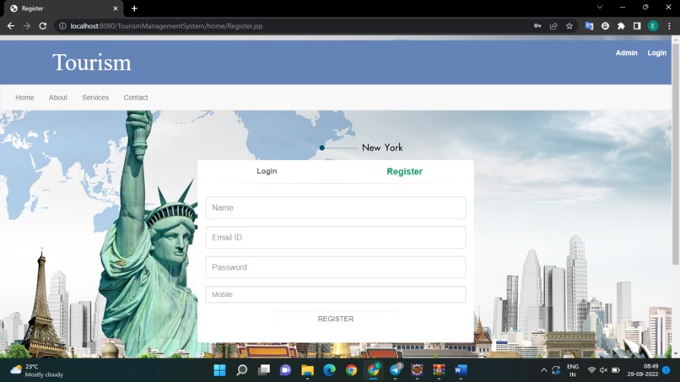This screenshot has height=382, width=680.
Task: Open first Chrome icon on taskbar
Action: pos(351,370)
